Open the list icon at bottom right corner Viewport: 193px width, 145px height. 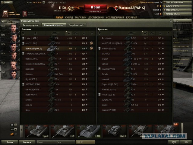coord(186,142)
